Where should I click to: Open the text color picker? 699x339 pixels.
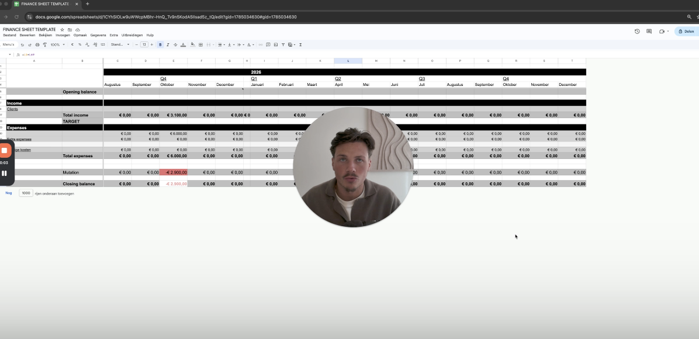[x=183, y=44]
